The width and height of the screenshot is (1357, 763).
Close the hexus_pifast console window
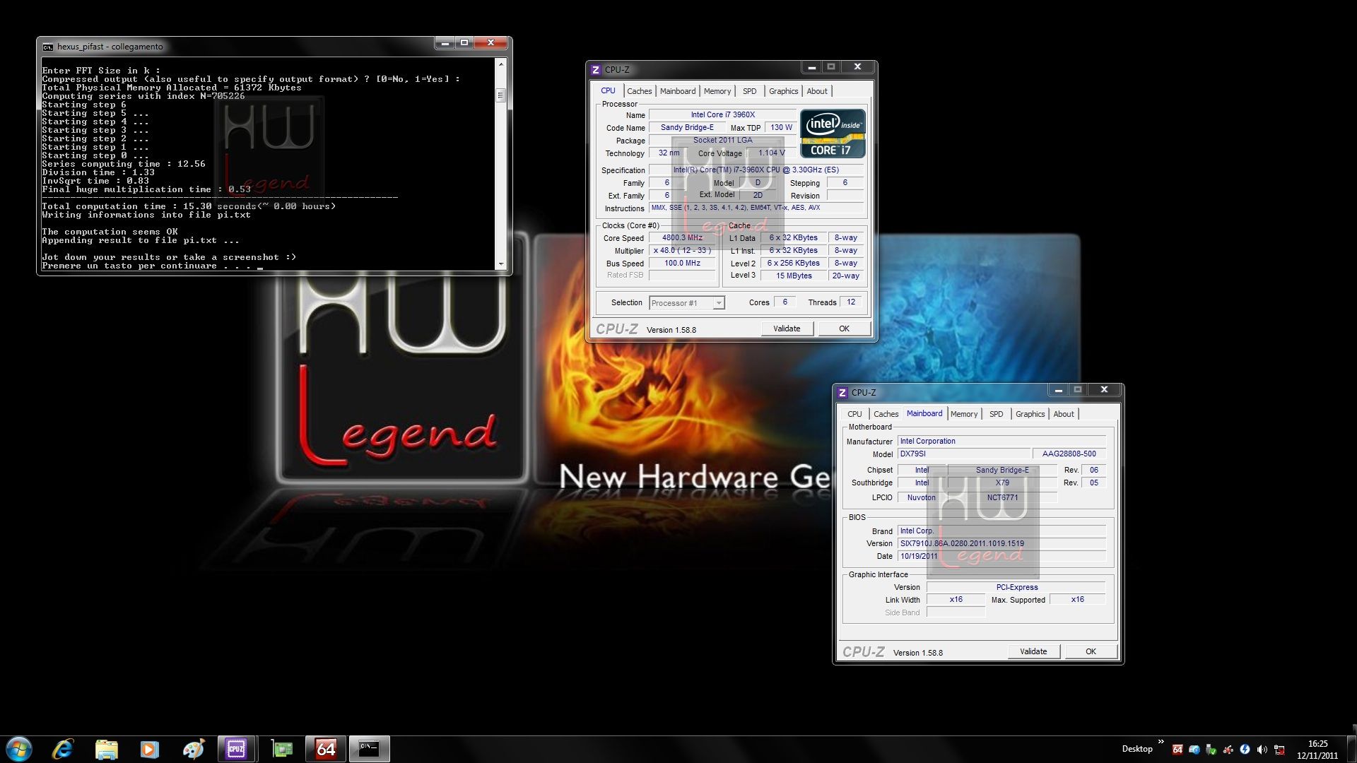point(490,43)
